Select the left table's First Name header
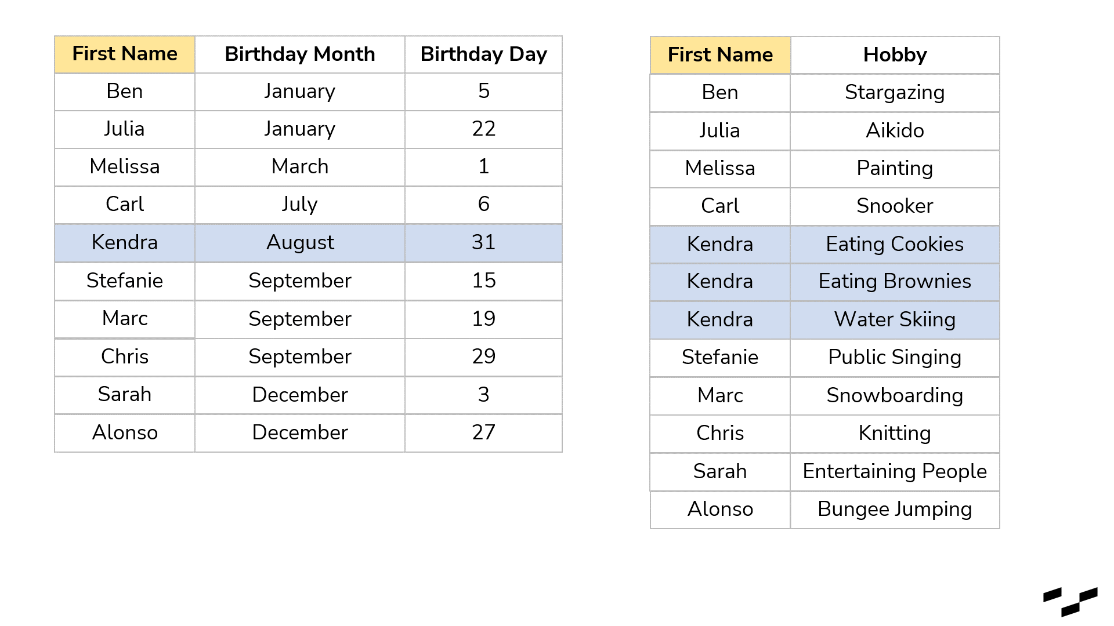Image resolution: width=1114 pixels, height=626 pixels. pyautogui.click(x=125, y=54)
